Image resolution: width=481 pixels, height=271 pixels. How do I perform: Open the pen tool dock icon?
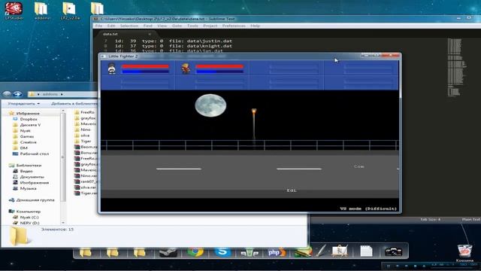321,251
